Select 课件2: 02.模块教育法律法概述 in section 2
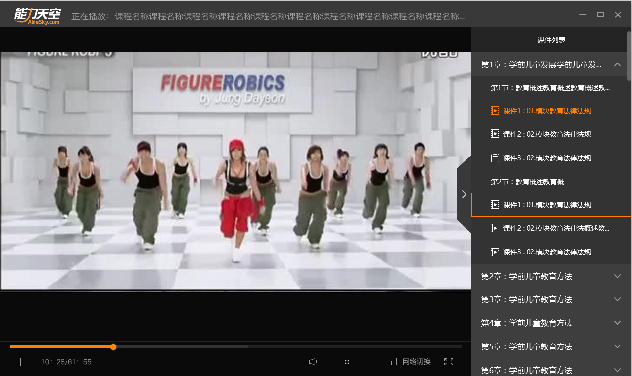Screen dimensions: 632x376 556,228
